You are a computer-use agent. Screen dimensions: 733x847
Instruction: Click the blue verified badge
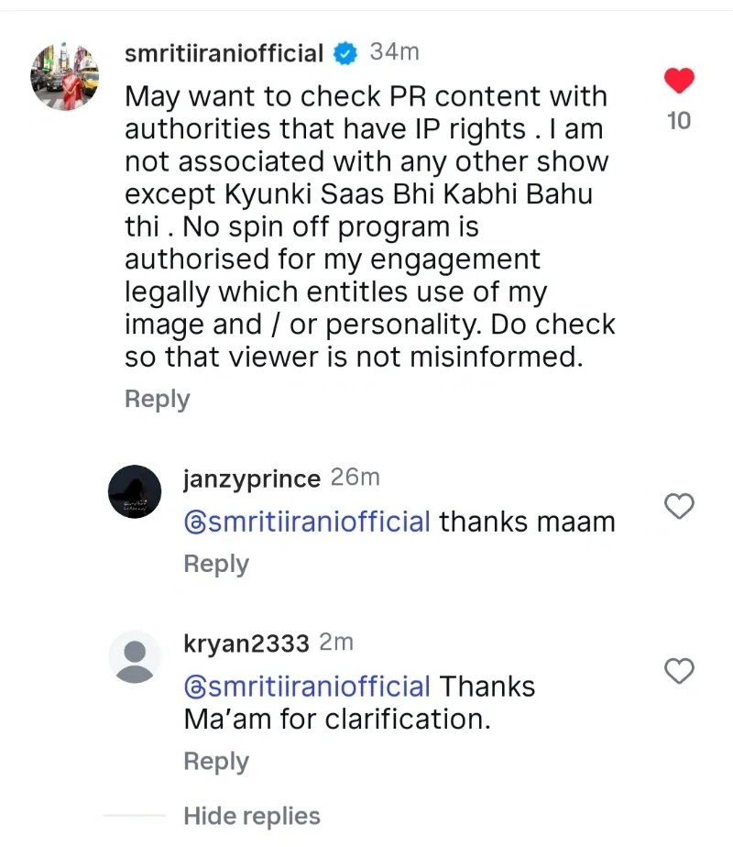(345, 54)
